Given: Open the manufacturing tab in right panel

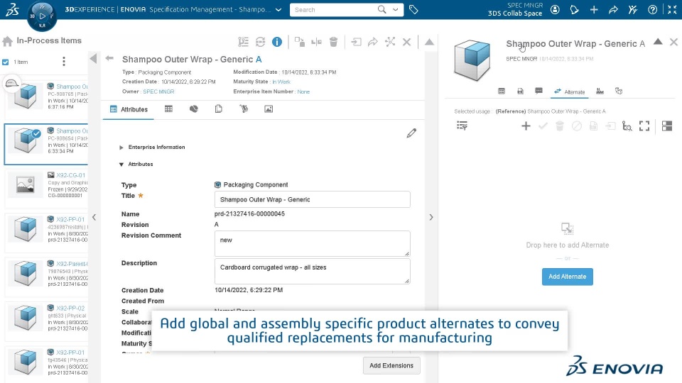Looking at the screenshot, I should pyautogui.click(x=600, y=91).
